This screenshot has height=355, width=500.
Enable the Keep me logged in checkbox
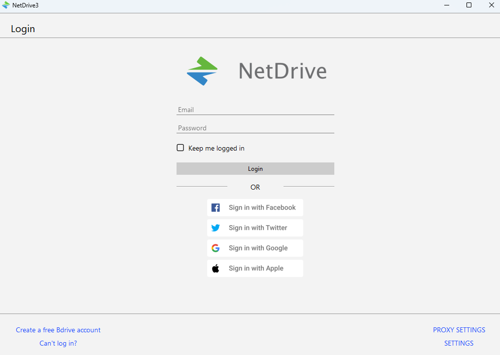tap(180, 148)
